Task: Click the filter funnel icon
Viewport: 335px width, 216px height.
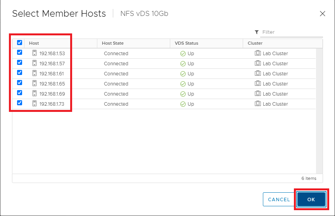Action: coord(257,32)
